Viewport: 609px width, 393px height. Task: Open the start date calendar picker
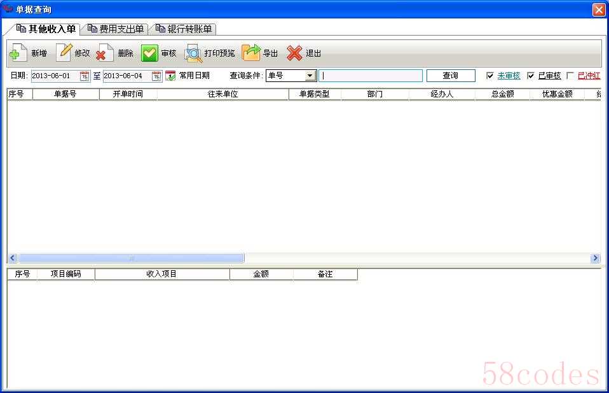85,76
